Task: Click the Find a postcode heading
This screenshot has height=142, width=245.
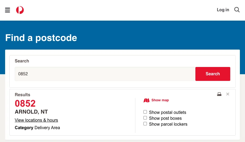Action: (41, 38)
